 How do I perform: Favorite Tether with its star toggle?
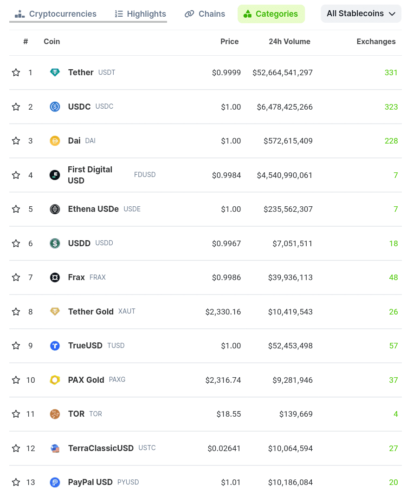(16, 72)
